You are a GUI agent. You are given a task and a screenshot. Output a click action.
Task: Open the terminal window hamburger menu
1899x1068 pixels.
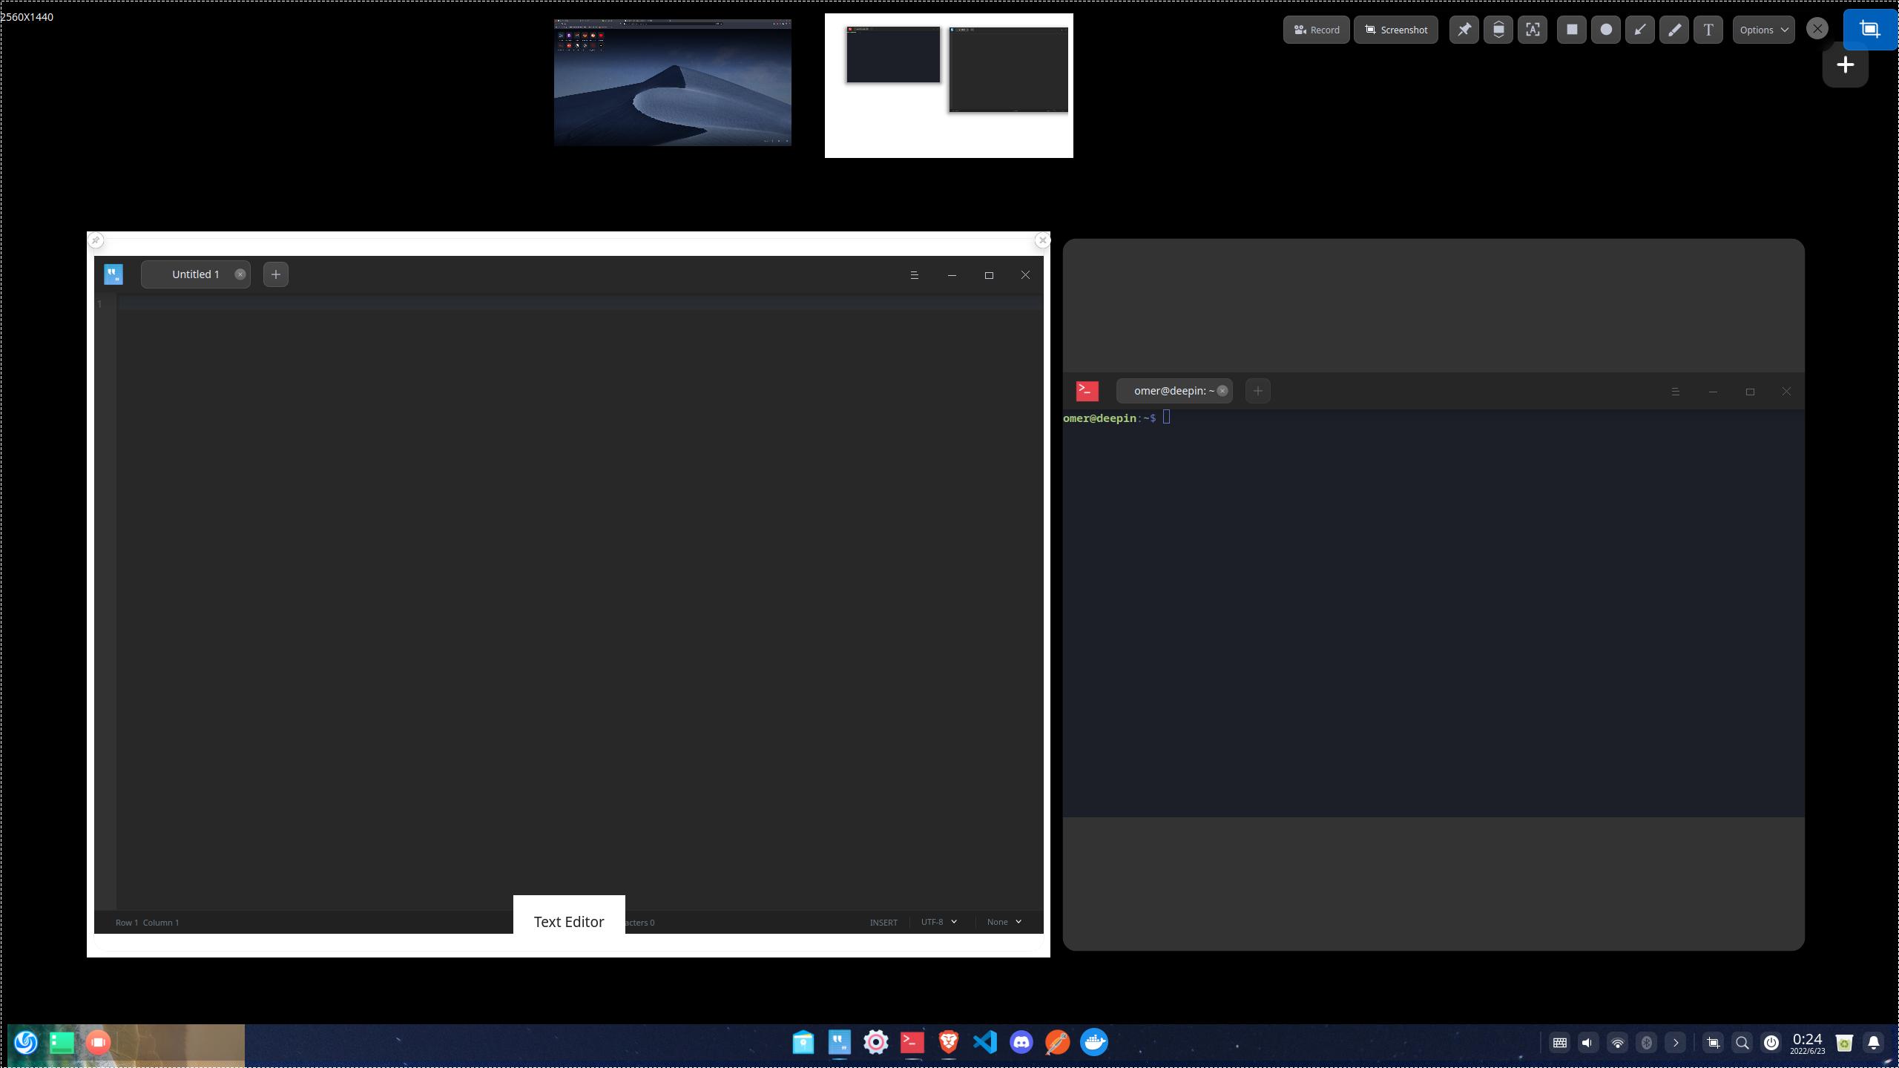click(1675, 392)
